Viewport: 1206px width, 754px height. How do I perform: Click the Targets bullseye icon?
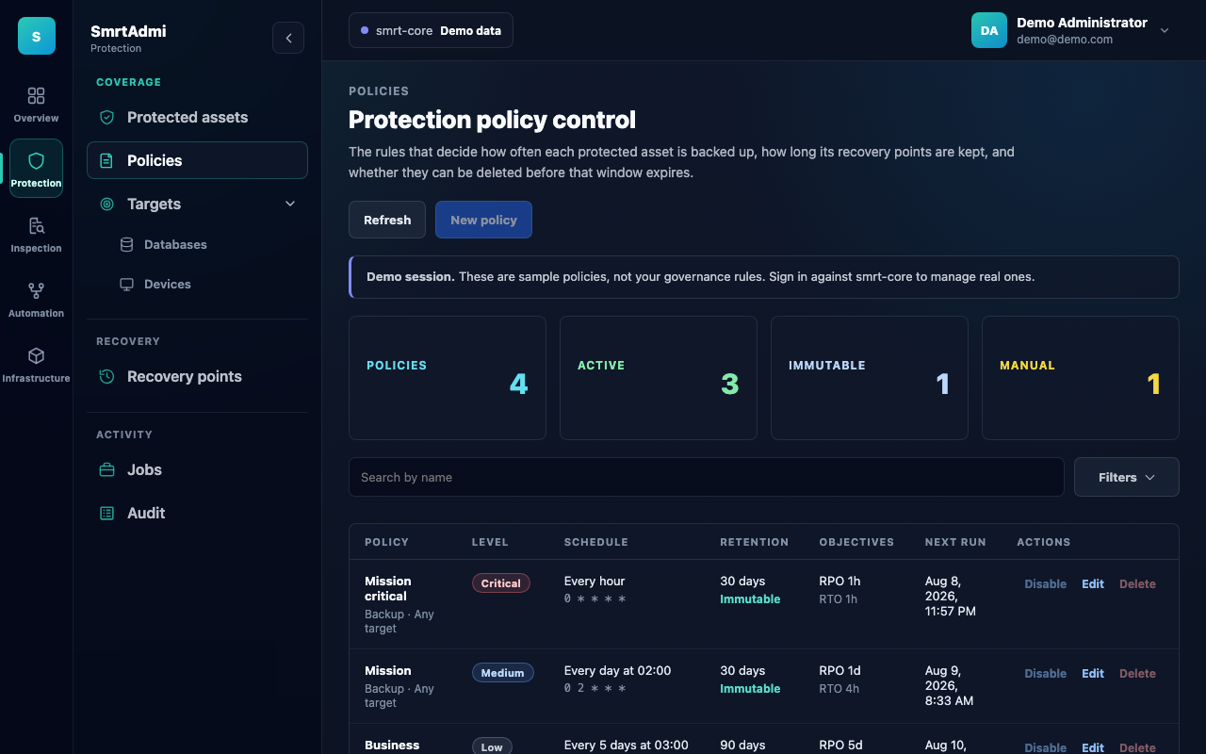coord(107,205)
